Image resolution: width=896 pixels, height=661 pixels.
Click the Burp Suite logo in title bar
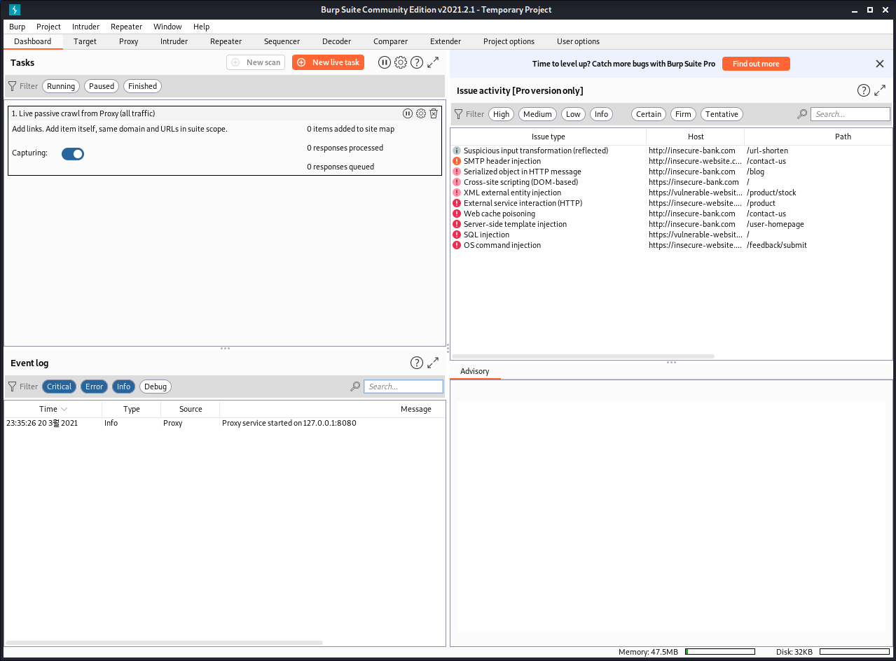[x=15, y=10]
